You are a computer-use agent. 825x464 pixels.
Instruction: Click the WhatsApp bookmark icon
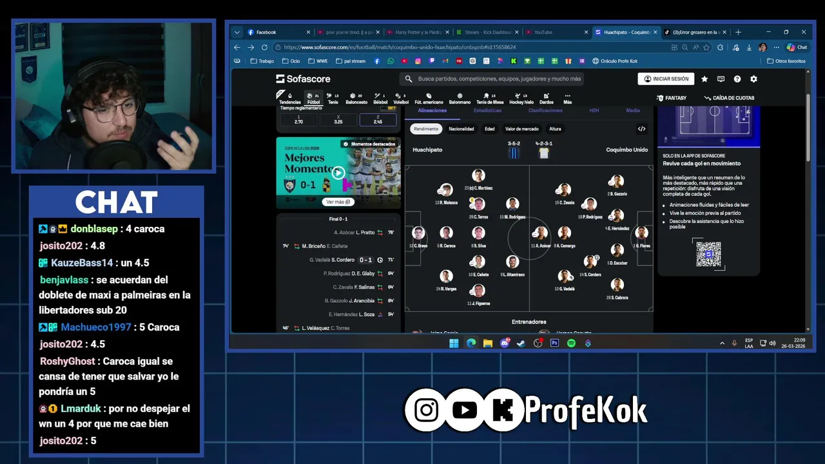(391, 61)
